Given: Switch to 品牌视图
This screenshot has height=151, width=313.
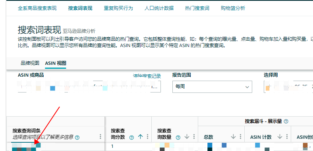Looking at the screenshot, I should 30,63.
